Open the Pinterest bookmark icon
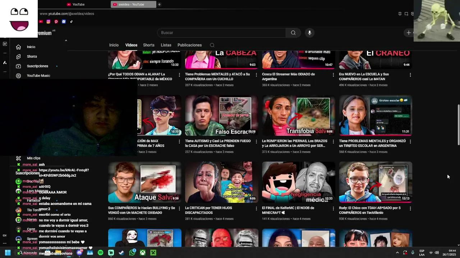This screenshot has width=460, height=258. (x=56, y=21)
